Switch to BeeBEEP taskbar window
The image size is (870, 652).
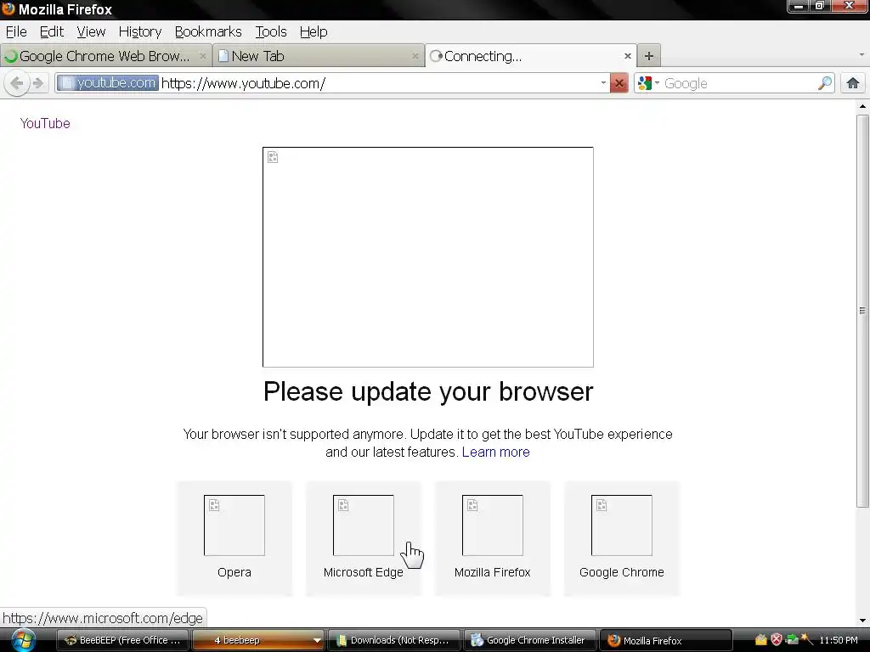122,640
